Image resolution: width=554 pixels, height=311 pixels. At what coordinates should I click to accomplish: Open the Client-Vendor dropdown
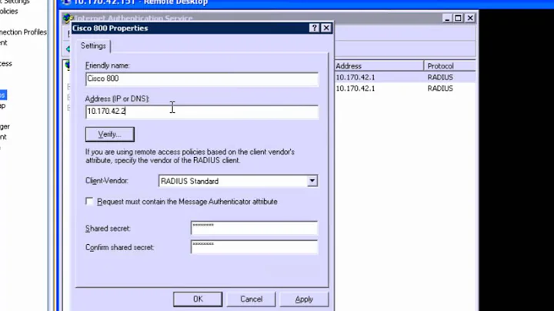(312, 181)
